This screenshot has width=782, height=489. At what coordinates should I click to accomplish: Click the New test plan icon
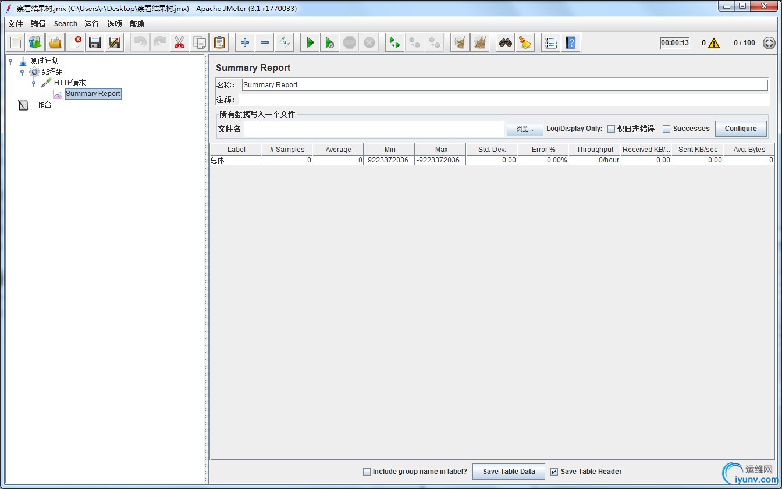click(16, 42)
